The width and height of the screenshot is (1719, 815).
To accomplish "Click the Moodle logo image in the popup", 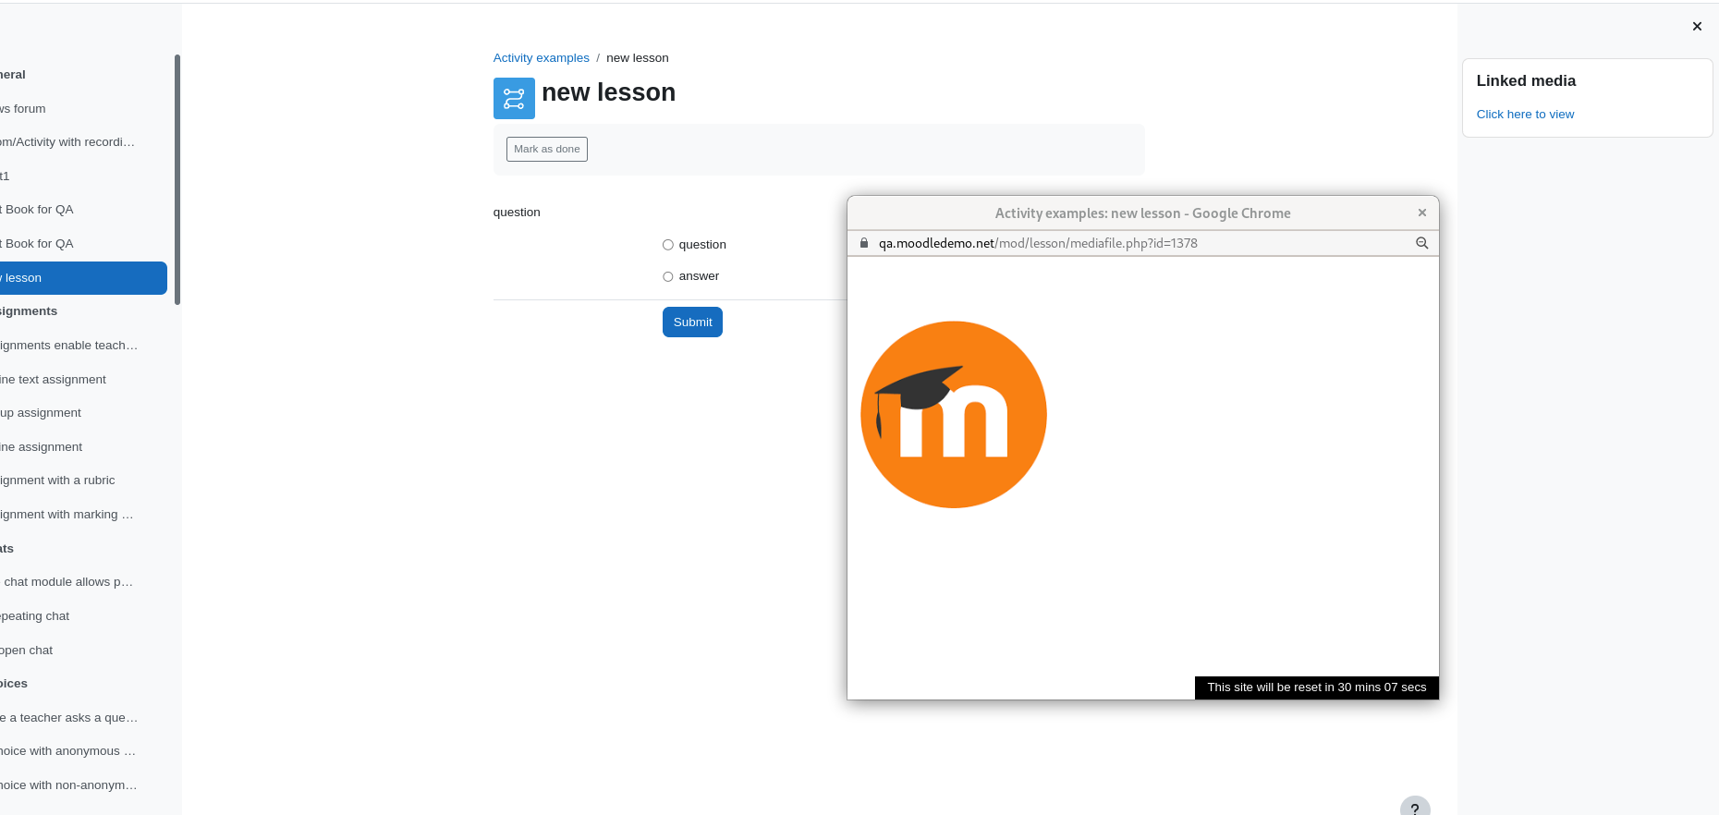I will click(954, 414).
